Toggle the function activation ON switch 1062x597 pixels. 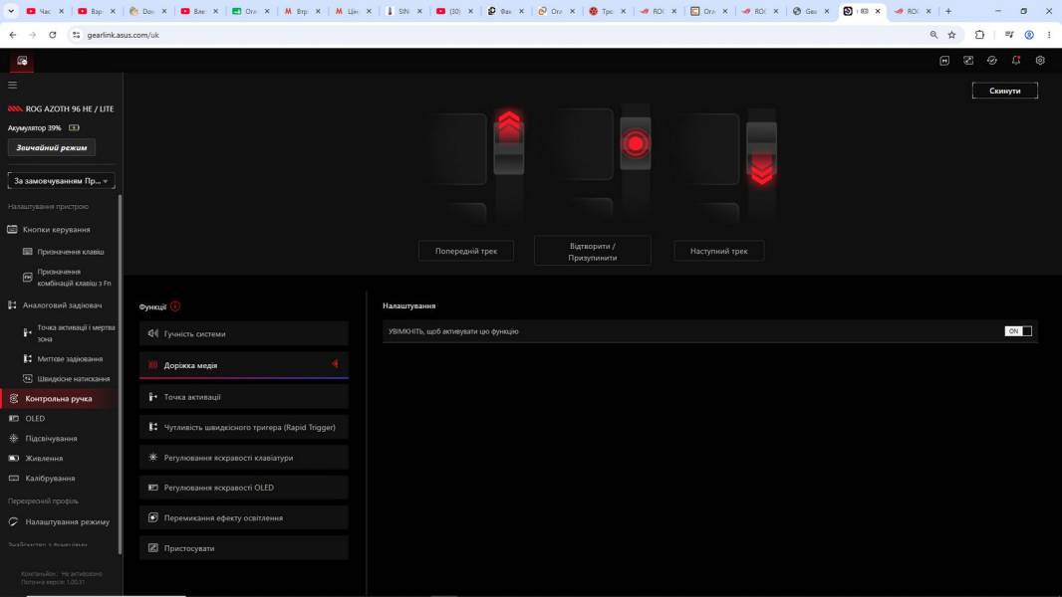click(x=1018, y=331)
